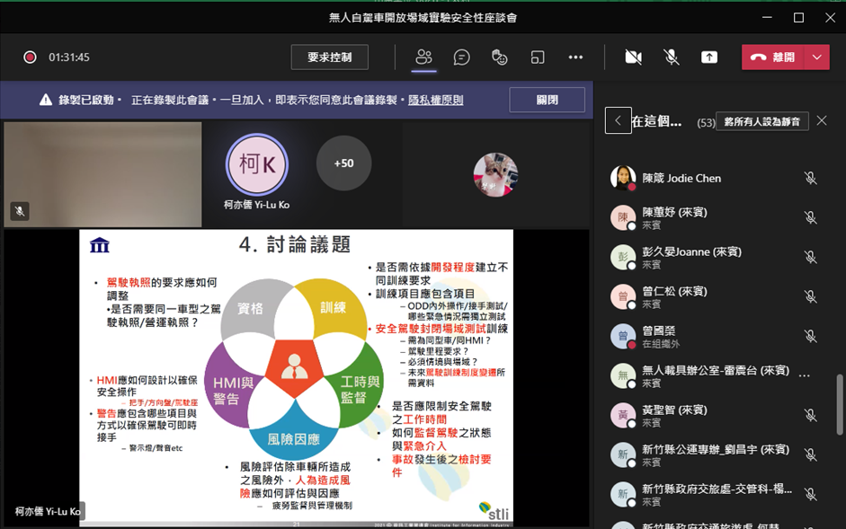This screenshot has width=846, height=529.
Task: Click muted mic icon beside 黃聖智
Action: (x=810, y=416)
